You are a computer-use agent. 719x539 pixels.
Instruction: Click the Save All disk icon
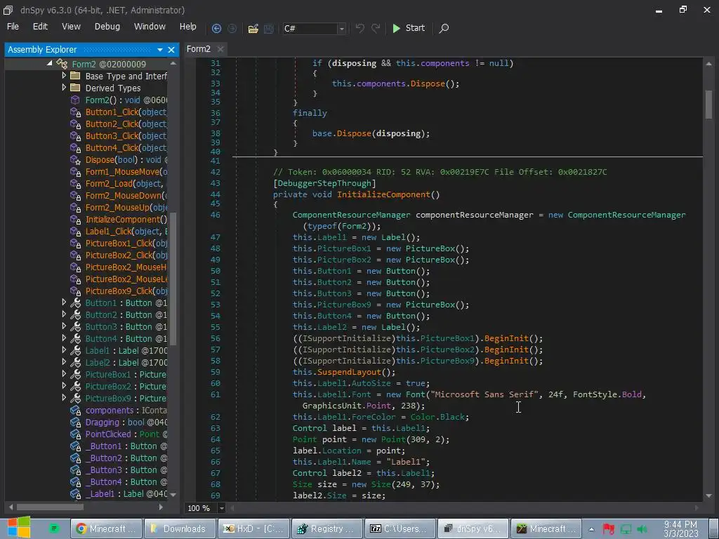click(268, 28)
